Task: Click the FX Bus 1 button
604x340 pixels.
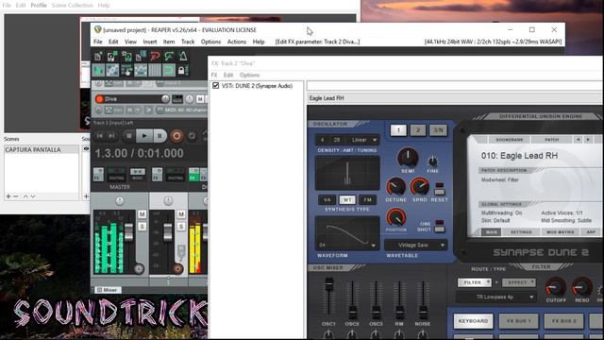Action: coord(518,321)
